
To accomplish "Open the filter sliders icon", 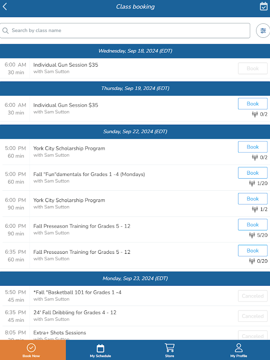I will 263,31.
